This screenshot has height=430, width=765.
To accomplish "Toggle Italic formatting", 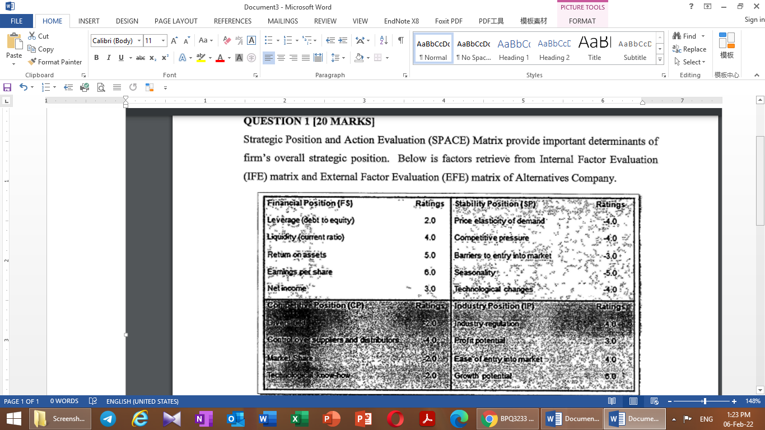I will click(x=109, y=58).
